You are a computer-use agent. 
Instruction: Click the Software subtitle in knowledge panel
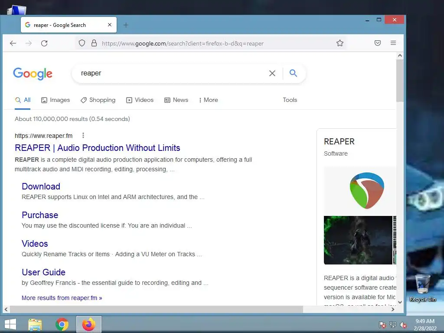(x=336, y=153)
